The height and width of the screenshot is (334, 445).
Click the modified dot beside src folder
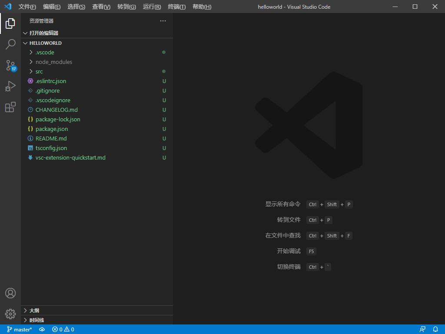point(164,71)
